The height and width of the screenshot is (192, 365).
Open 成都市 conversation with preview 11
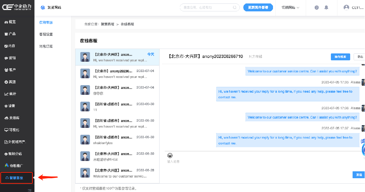point(117,107)
